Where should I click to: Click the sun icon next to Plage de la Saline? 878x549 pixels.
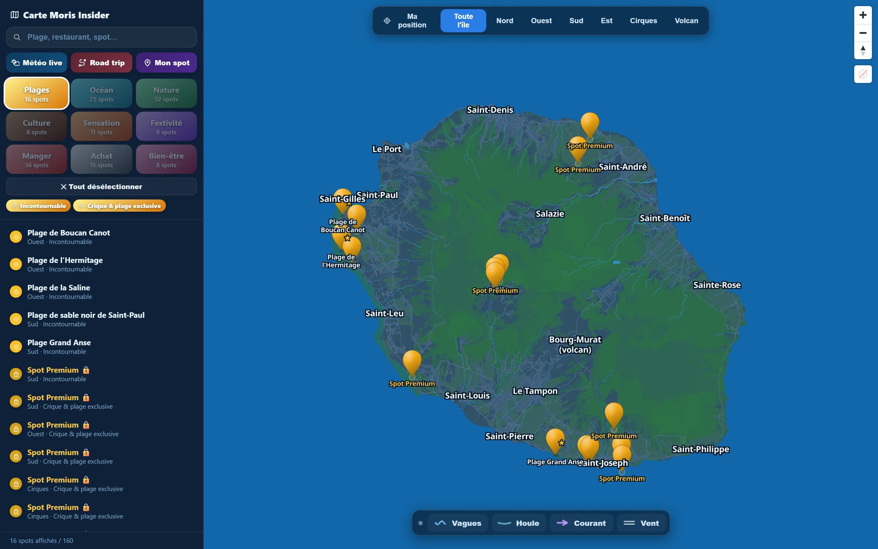(x=16, y=292)
